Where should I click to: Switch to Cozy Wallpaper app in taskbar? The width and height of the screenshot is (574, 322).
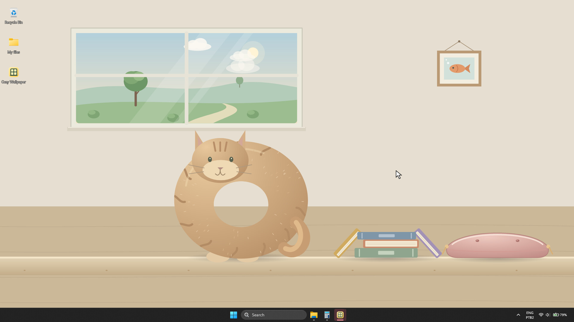pos(340,315)
